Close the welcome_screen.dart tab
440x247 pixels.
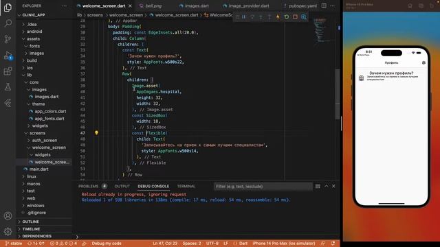[130, 5]
